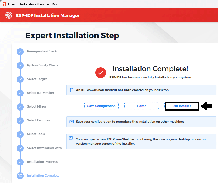Viewport: 218px width, 183px height.
Task: Click the Select Mirror step checkmark circle
Action: pos(20,107)
